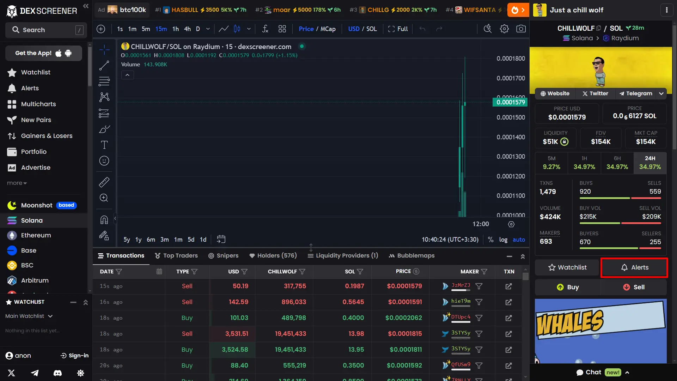Viewport: 677px width, 381px height.
Task: Add symbol compare plus icon
Action: click(x=101, y=29)
